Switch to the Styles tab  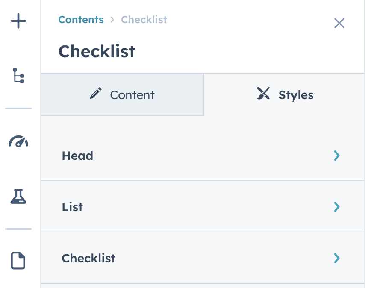coord(284,95)
